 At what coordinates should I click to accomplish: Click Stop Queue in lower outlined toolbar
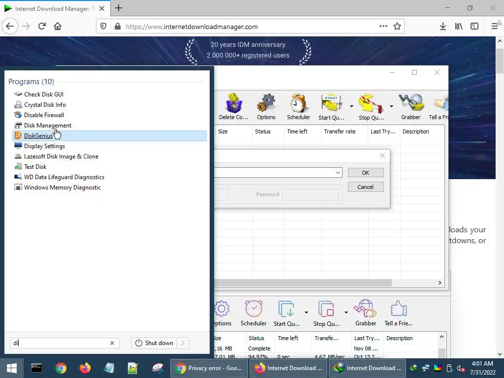[x=326, y=313]
